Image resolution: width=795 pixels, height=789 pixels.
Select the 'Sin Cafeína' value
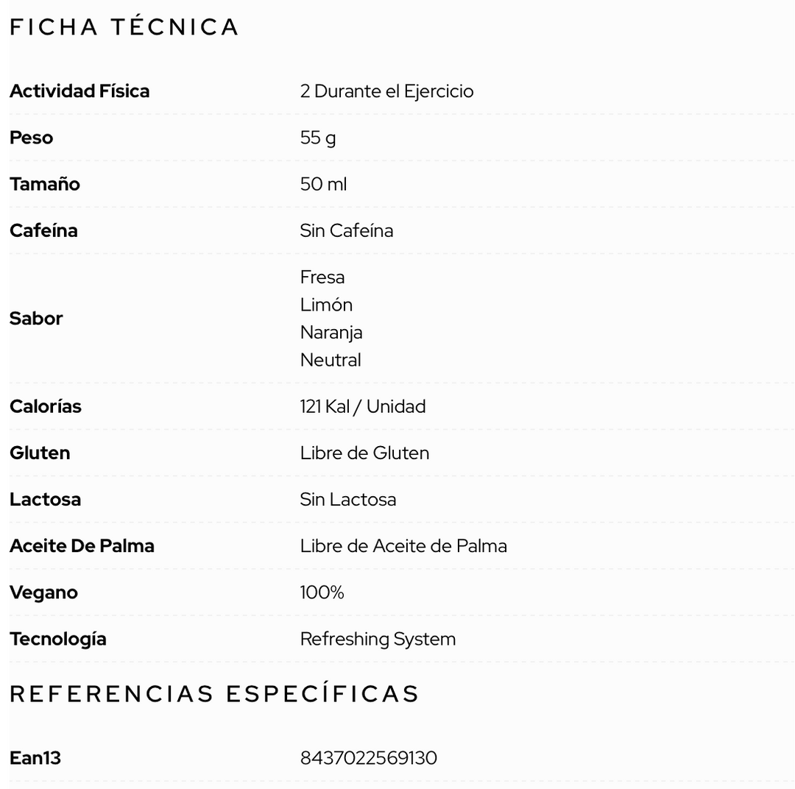coord(346,230)
